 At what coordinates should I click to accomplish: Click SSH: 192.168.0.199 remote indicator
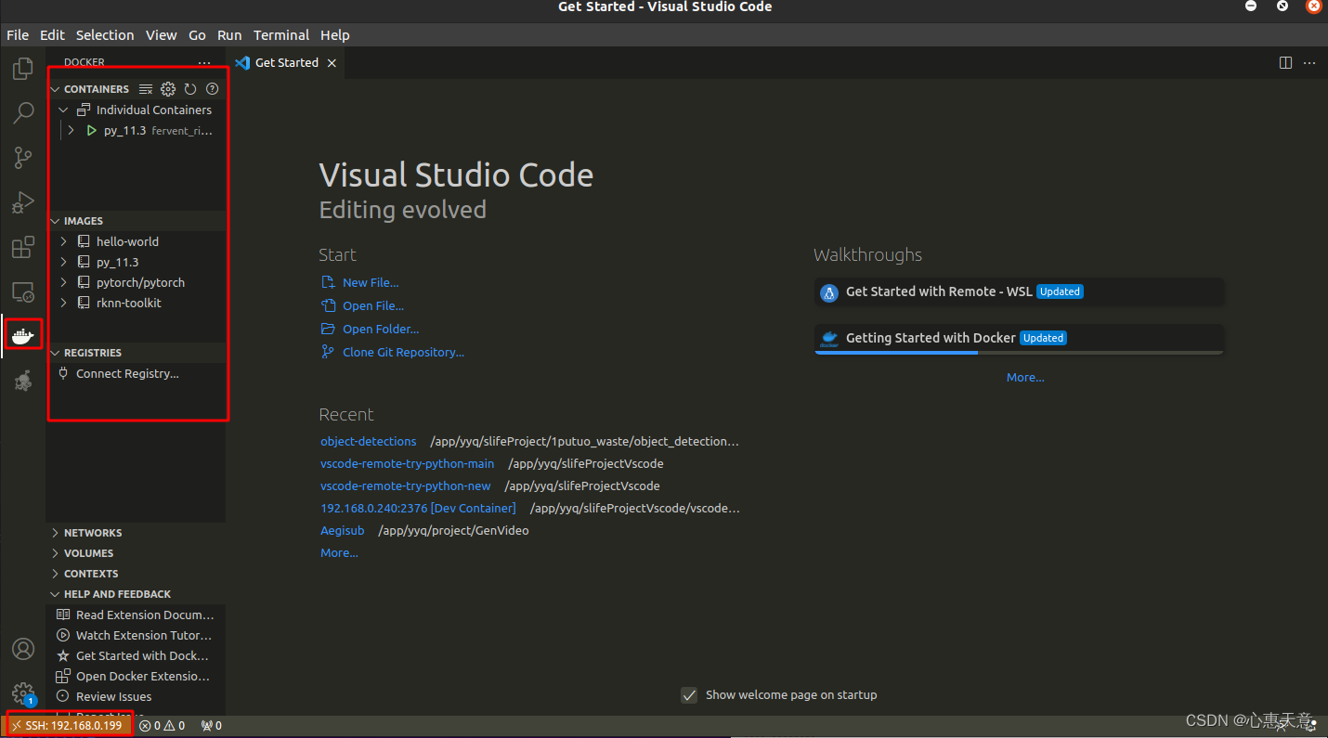click(69, 726)
